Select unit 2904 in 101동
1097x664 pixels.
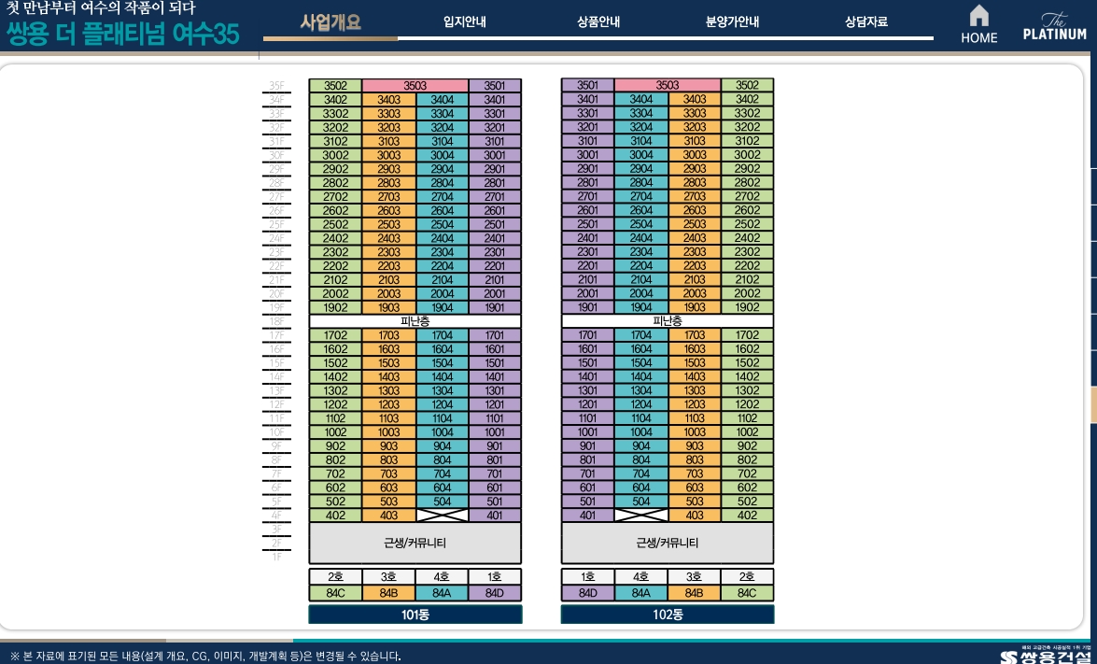pyautogui.click(x=443, y=169)
